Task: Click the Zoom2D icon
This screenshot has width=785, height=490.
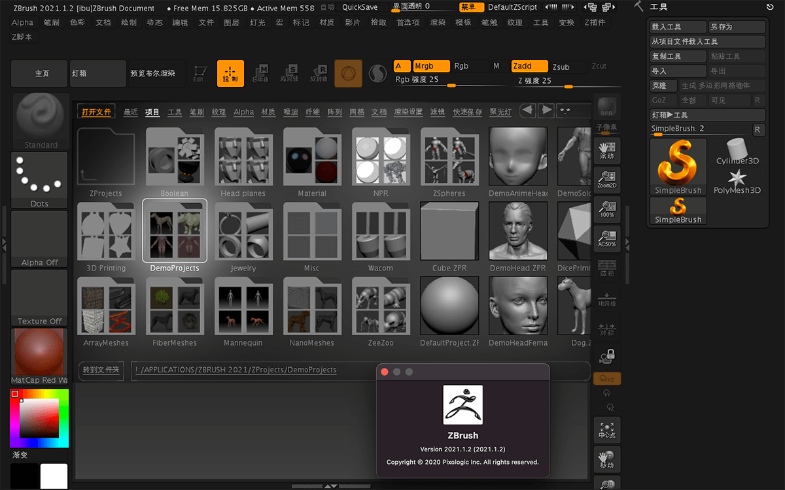Action: (x=606, y=180)
